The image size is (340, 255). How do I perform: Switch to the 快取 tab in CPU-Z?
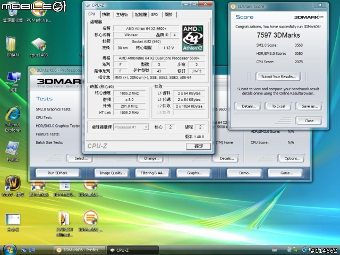106,14
